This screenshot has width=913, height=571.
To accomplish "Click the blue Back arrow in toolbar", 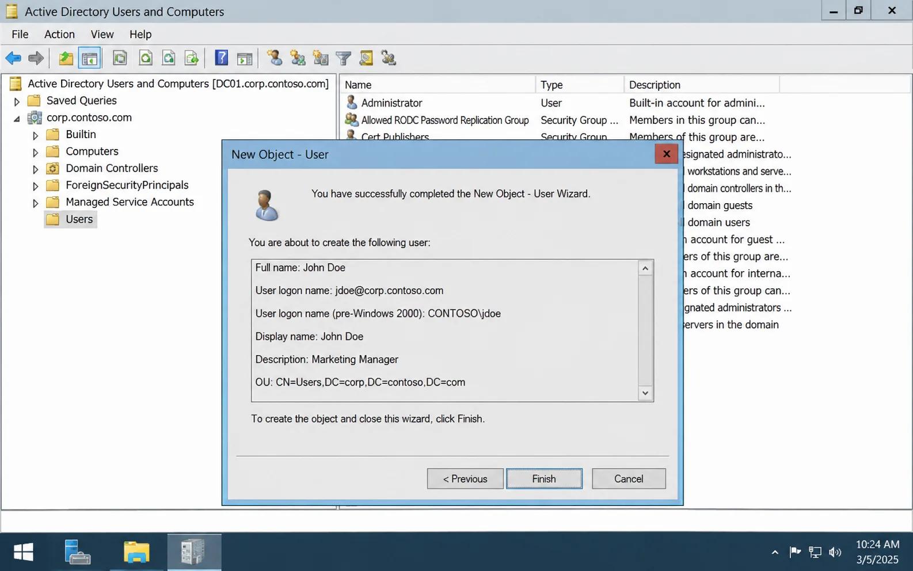I will coord(13,58).
